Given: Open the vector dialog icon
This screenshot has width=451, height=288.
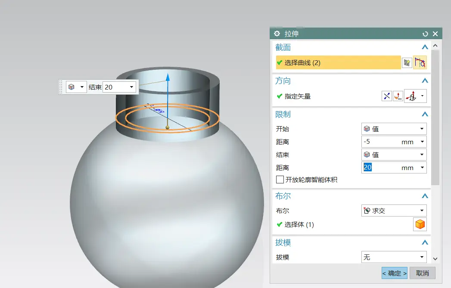Looking at the screenshot, I should tap(398, 96).
